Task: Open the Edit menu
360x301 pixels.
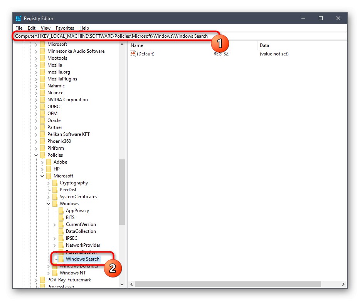Action: [32, 28]
